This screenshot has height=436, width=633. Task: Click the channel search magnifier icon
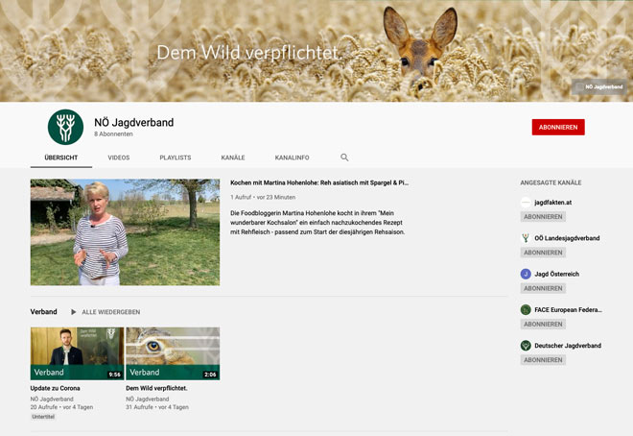coord(344,157)
